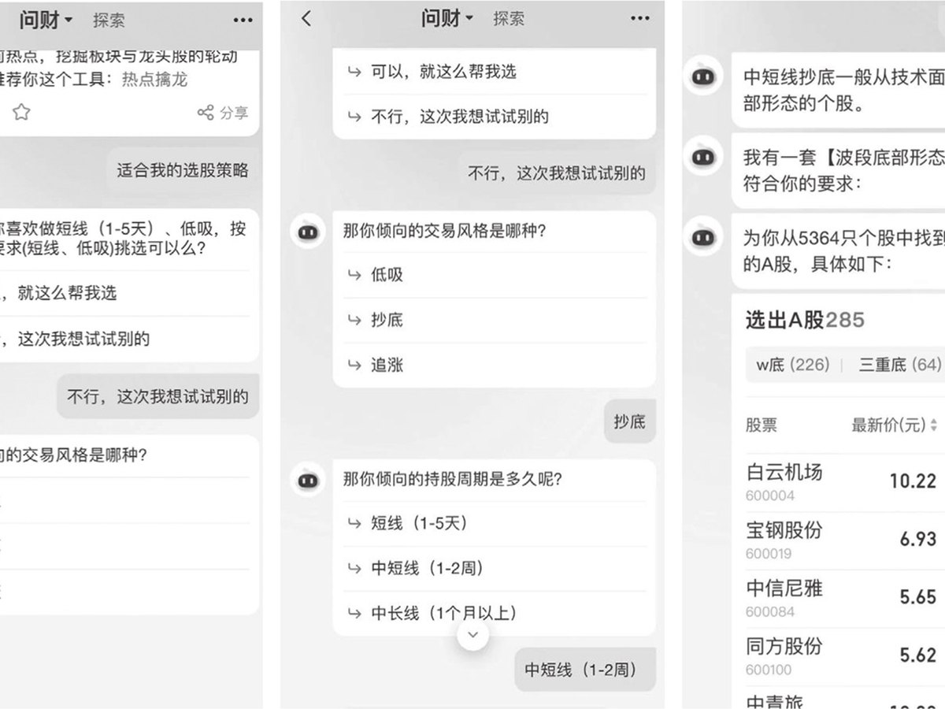Screen dimensions: 945x709
Task: Choose holding period 短线（1-5天）
Action: pos(495,523)
